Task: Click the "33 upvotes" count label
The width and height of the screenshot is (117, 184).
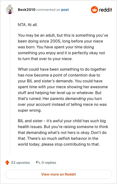Action: pyautogui.click(x=20, y=163)
